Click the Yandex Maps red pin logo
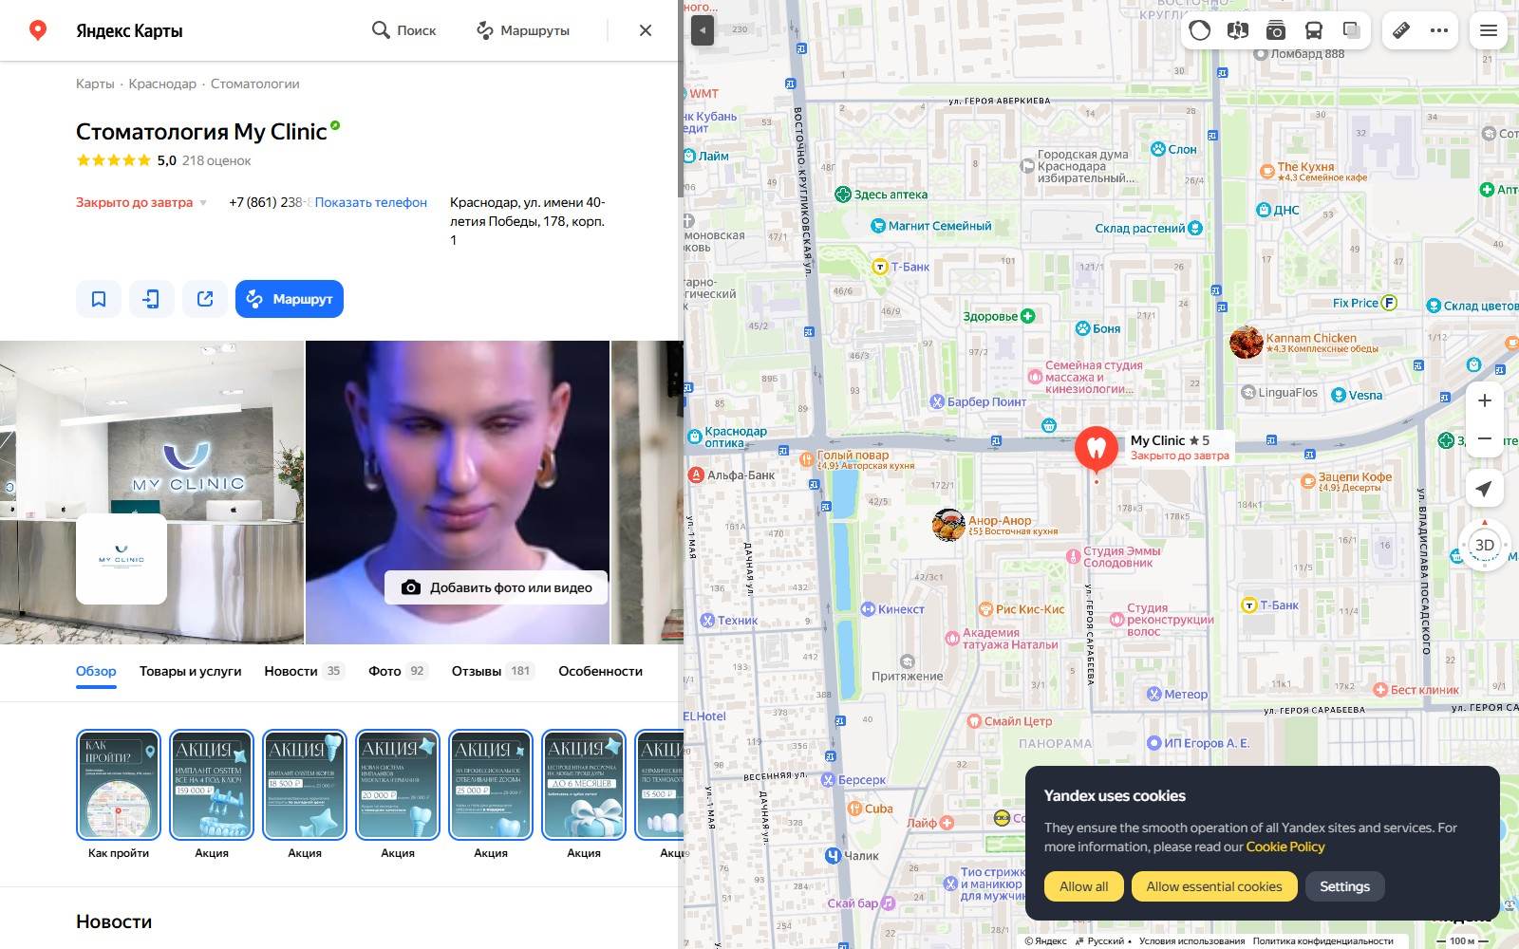 pyautogui.click(x=38, y=30)
